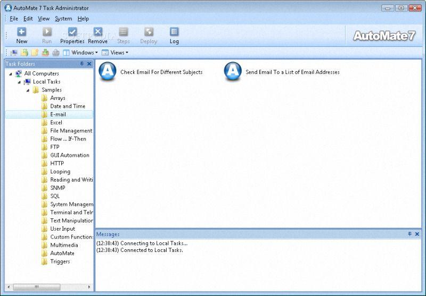The width and height of the screenshot is (426, 296).
Task: Click the New task toolbar icon
Action: tap(22, 32)
